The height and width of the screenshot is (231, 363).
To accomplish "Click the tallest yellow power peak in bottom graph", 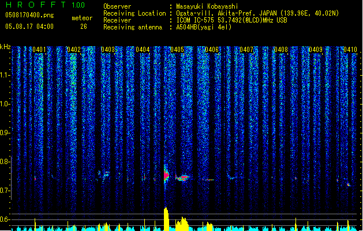I will point(166,219).
